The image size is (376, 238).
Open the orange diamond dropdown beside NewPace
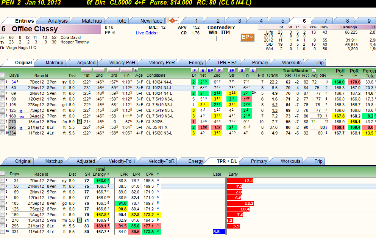click(x=172, y=20)
